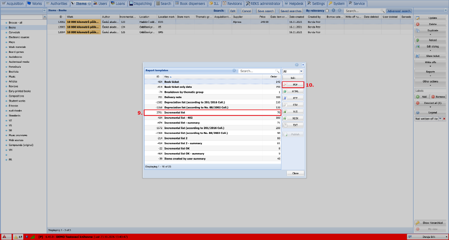Click the info icon beside By relevancy

tap(333, 11)
